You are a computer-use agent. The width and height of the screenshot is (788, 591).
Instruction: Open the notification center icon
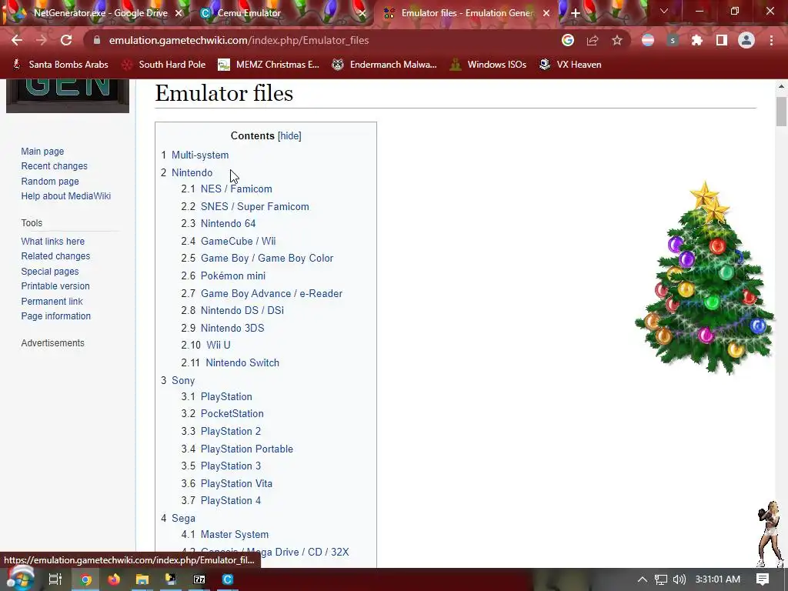click(x=763, y=579)
